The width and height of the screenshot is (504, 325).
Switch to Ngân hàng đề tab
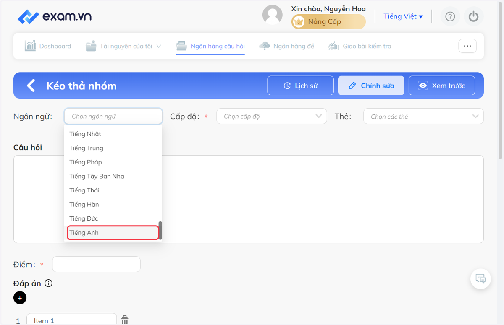pyautogui.click(x=286, y=46)
